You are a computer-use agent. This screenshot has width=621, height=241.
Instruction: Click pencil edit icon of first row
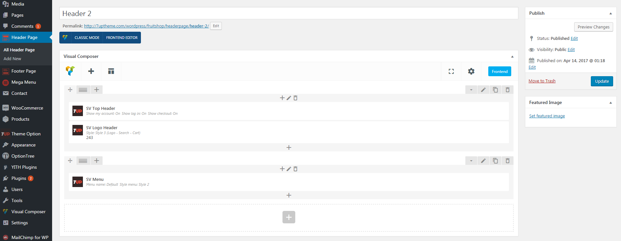pos(483,90)
